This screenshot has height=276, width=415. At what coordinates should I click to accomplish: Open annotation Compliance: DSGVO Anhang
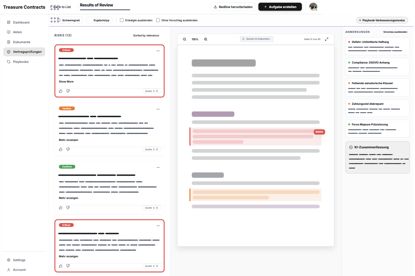377,67
